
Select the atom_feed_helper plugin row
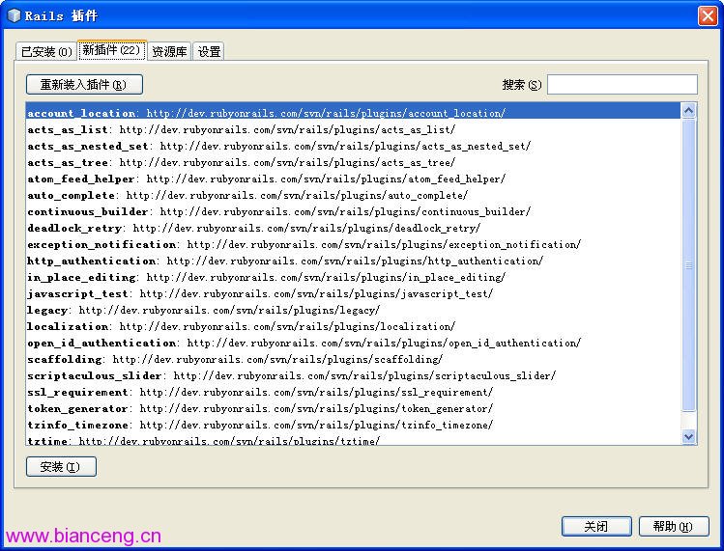click(x=353, y=179)
